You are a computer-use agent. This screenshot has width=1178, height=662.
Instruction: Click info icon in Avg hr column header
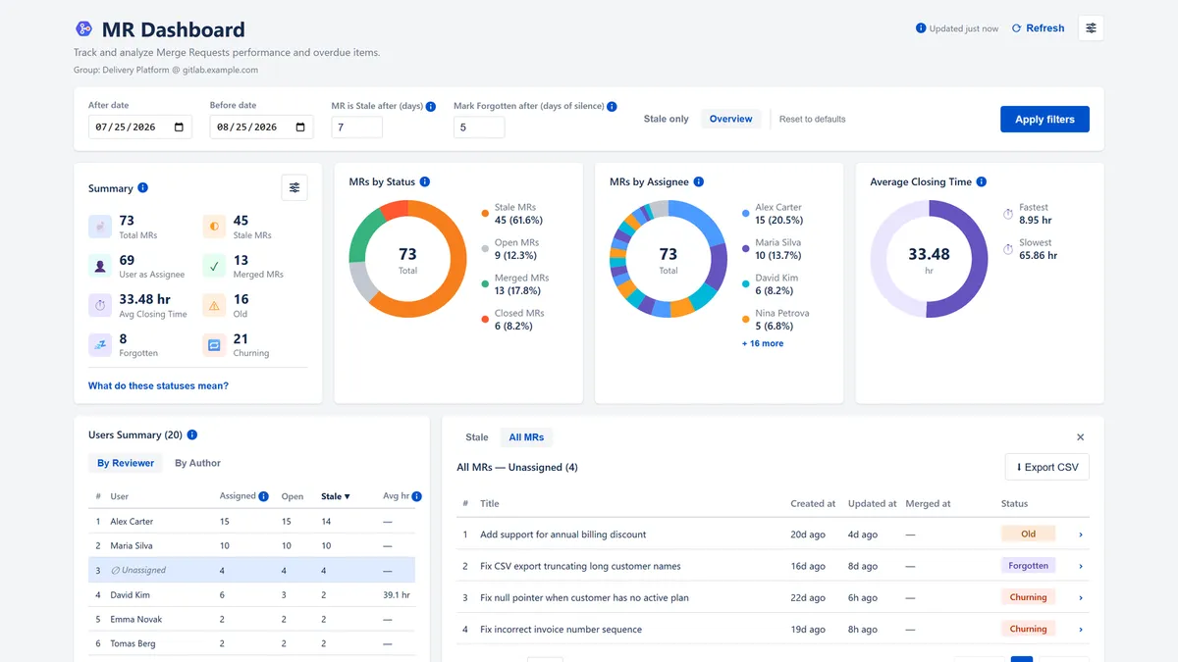417,496
